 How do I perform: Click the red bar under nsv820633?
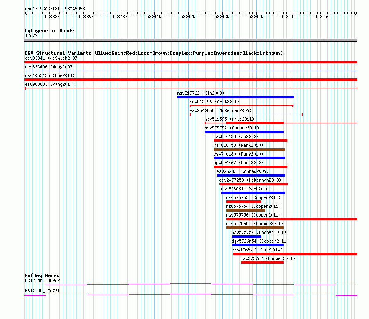click(x=250, y=141)
